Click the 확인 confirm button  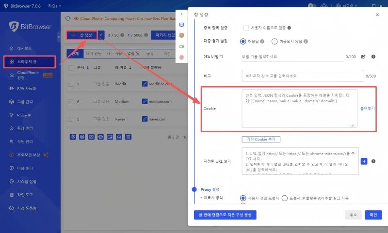click(373, 215)
